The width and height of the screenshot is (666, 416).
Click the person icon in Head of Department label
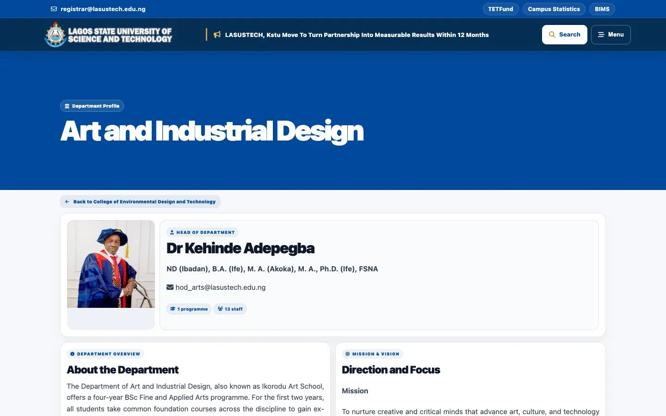point(172,232)
